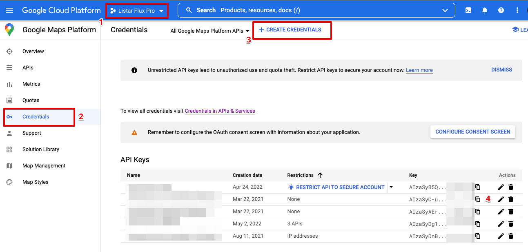528x252 pixels.
Task: Edit the AIzaSyAEr API key
Action: [x=501, y=212]
